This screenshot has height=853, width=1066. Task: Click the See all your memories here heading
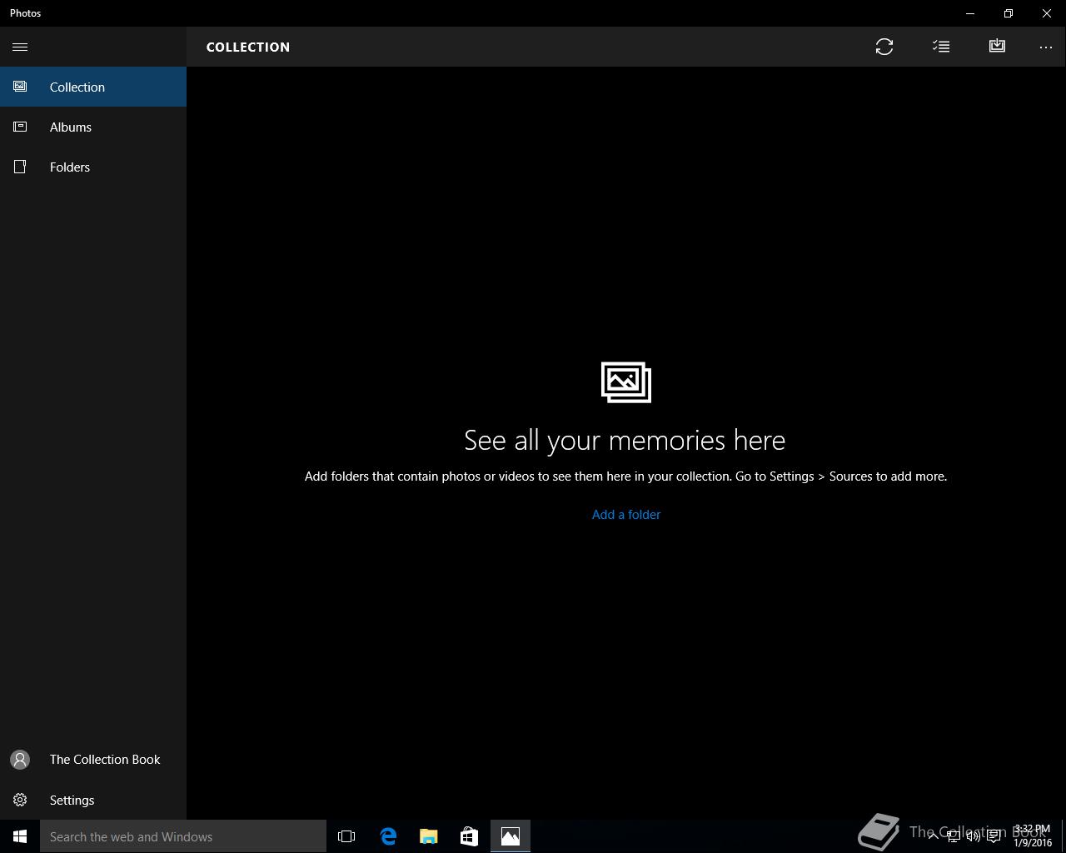click(x=625, y=440)
